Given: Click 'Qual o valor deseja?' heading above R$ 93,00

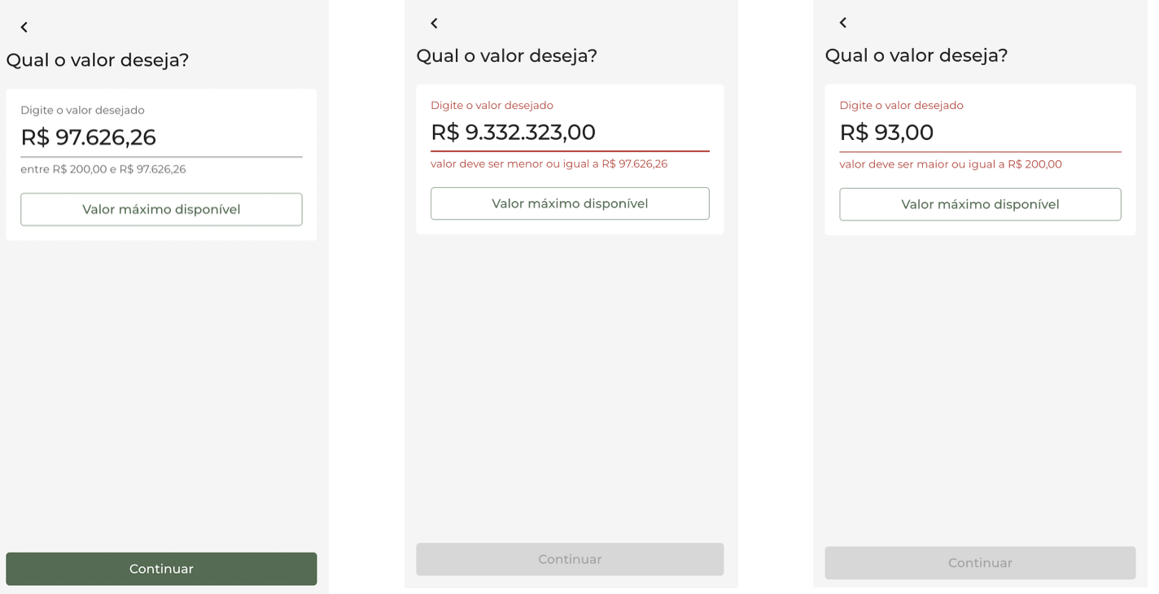Looking at the screenshot, I should click(916, 55).
